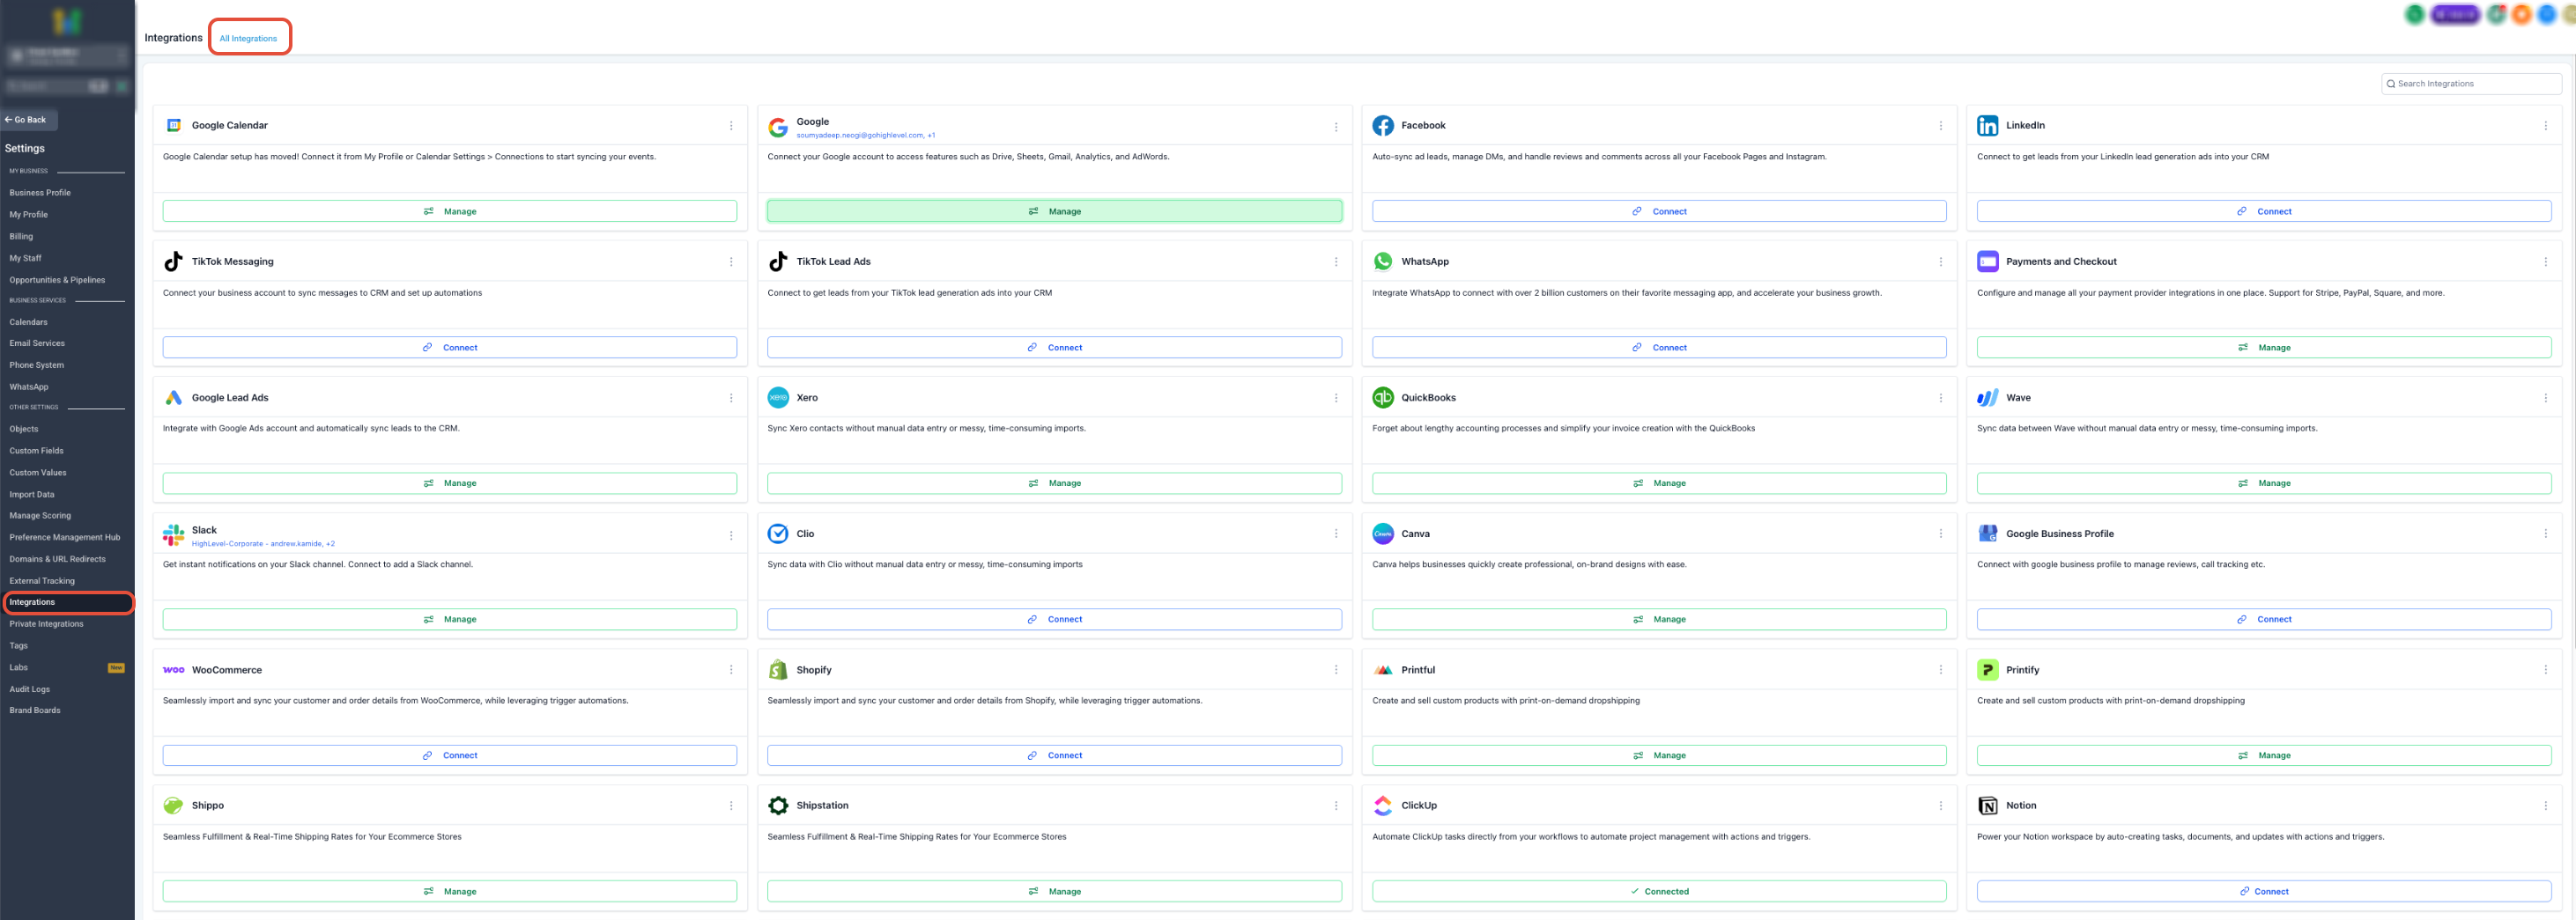Click Connect on Google Business Profile card
2576x920 pixels.
point(2264,619)
